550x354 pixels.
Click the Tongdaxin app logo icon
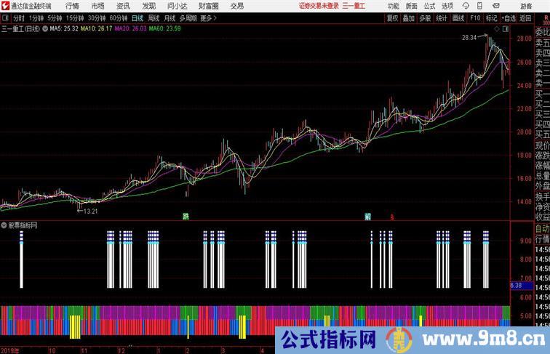(x=5, y=6)
